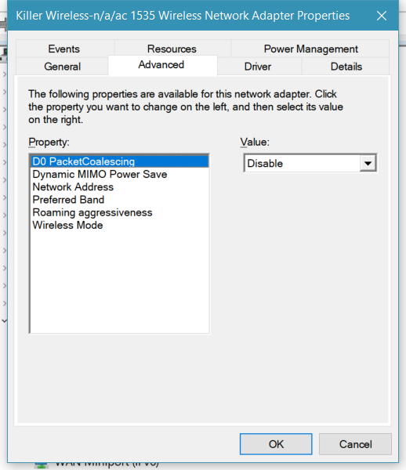View the Details tab

click(x=346, y=67)
